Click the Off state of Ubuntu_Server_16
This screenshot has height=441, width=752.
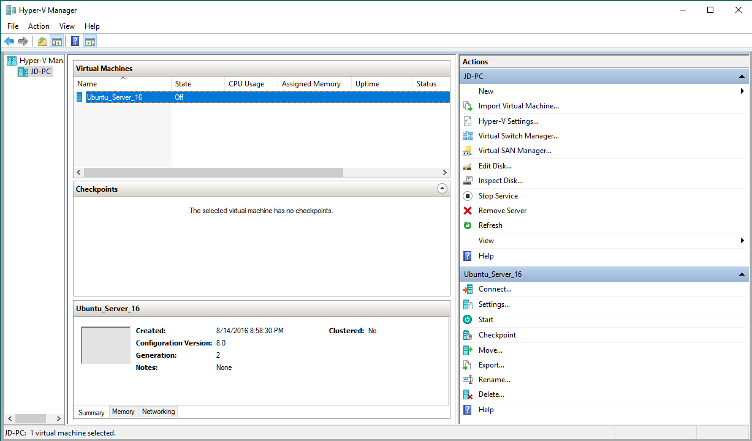pos(179,97)
